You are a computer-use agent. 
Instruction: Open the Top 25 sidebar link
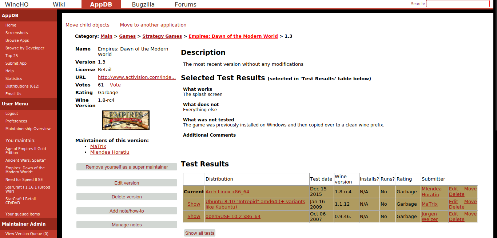click(x=12, y=56)
